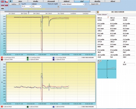The height and width of the screenshot is (109, 136).
Task: Choose the Russian flag language icon
Action: tap(3, 5)
